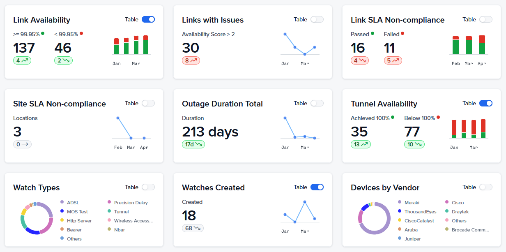Click the Tunnel Availability card title
506x252 pixels.
[x=384, y=104]
